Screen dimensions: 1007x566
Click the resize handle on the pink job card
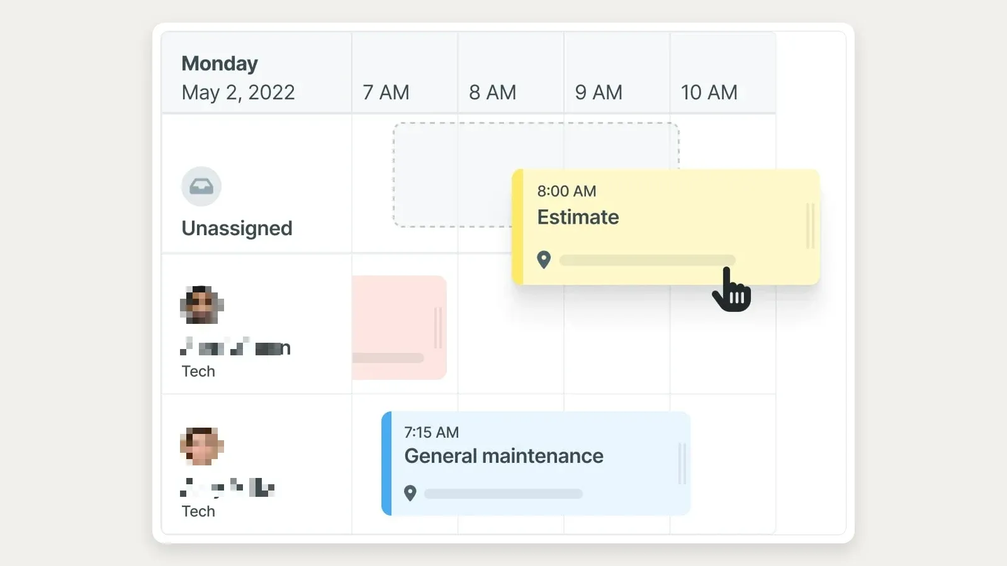click(438, 328)
